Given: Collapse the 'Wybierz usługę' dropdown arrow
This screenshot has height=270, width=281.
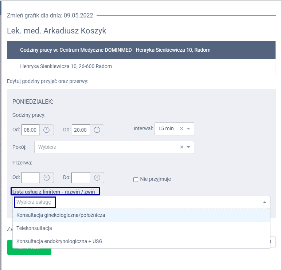Looking at the screenshot, I should click(x=264, y=202).
